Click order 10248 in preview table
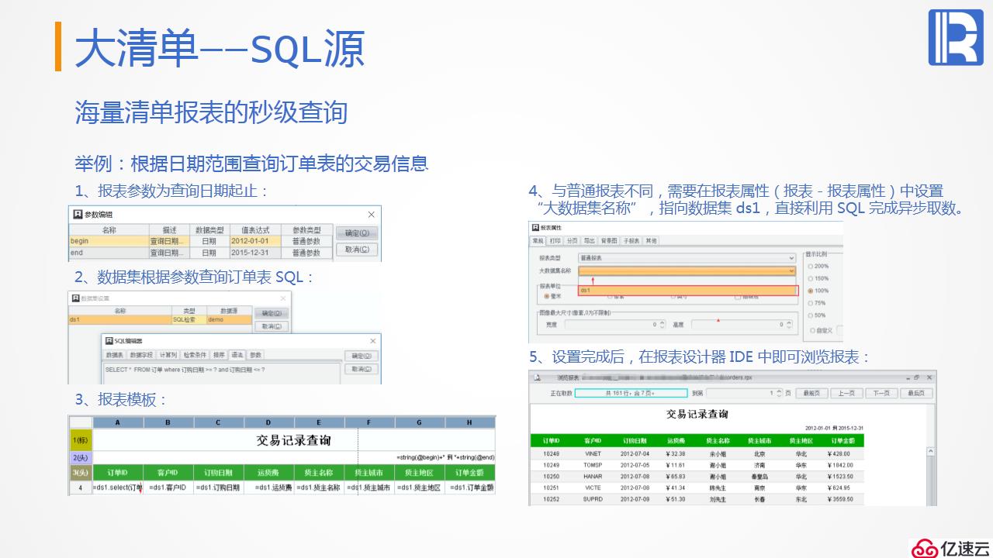The width and height of the screenshot is (993, 558). pyautogui.click(x=552, y=453)
